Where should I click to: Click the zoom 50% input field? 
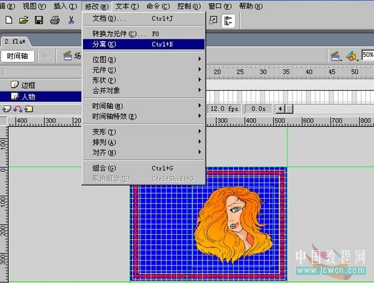[368, 55]
